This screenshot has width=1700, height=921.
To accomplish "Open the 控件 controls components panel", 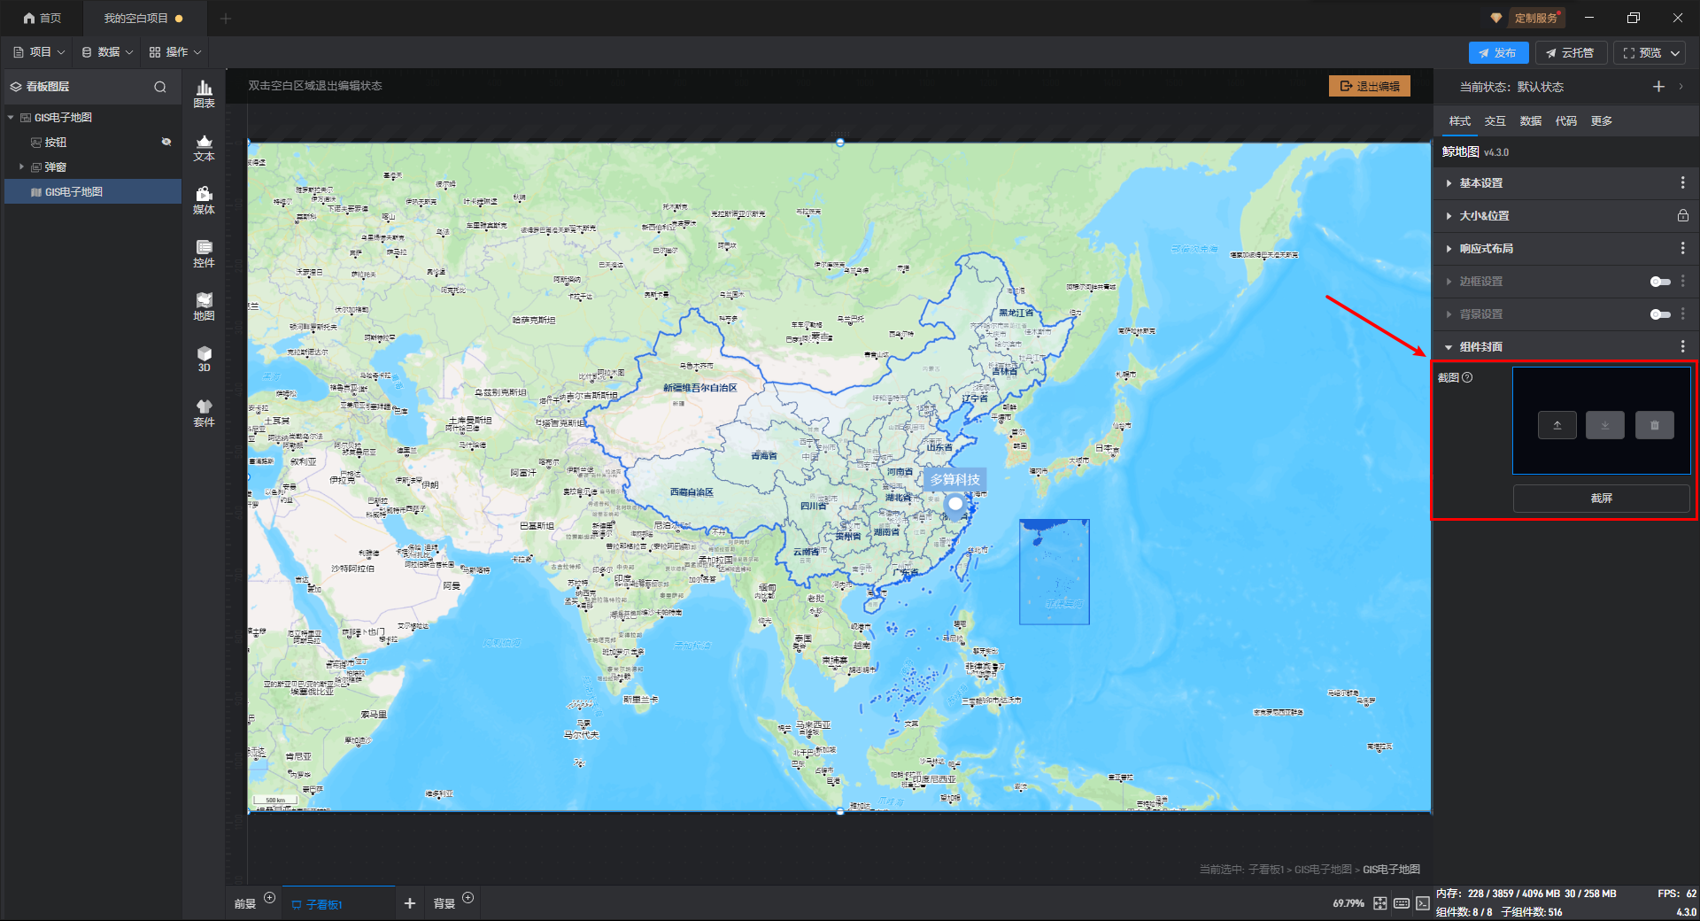I will tap(204, 253).
